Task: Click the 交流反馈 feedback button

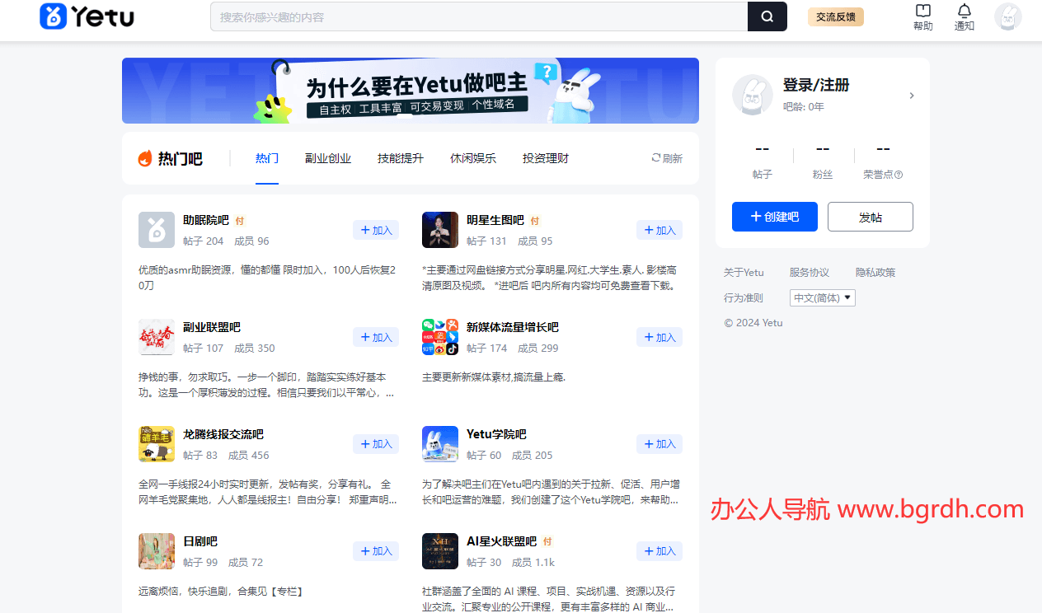Action: (835, 16)
